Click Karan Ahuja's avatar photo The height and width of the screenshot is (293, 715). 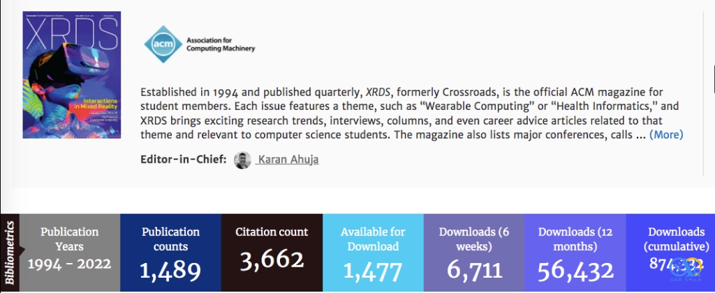(242, 160)
